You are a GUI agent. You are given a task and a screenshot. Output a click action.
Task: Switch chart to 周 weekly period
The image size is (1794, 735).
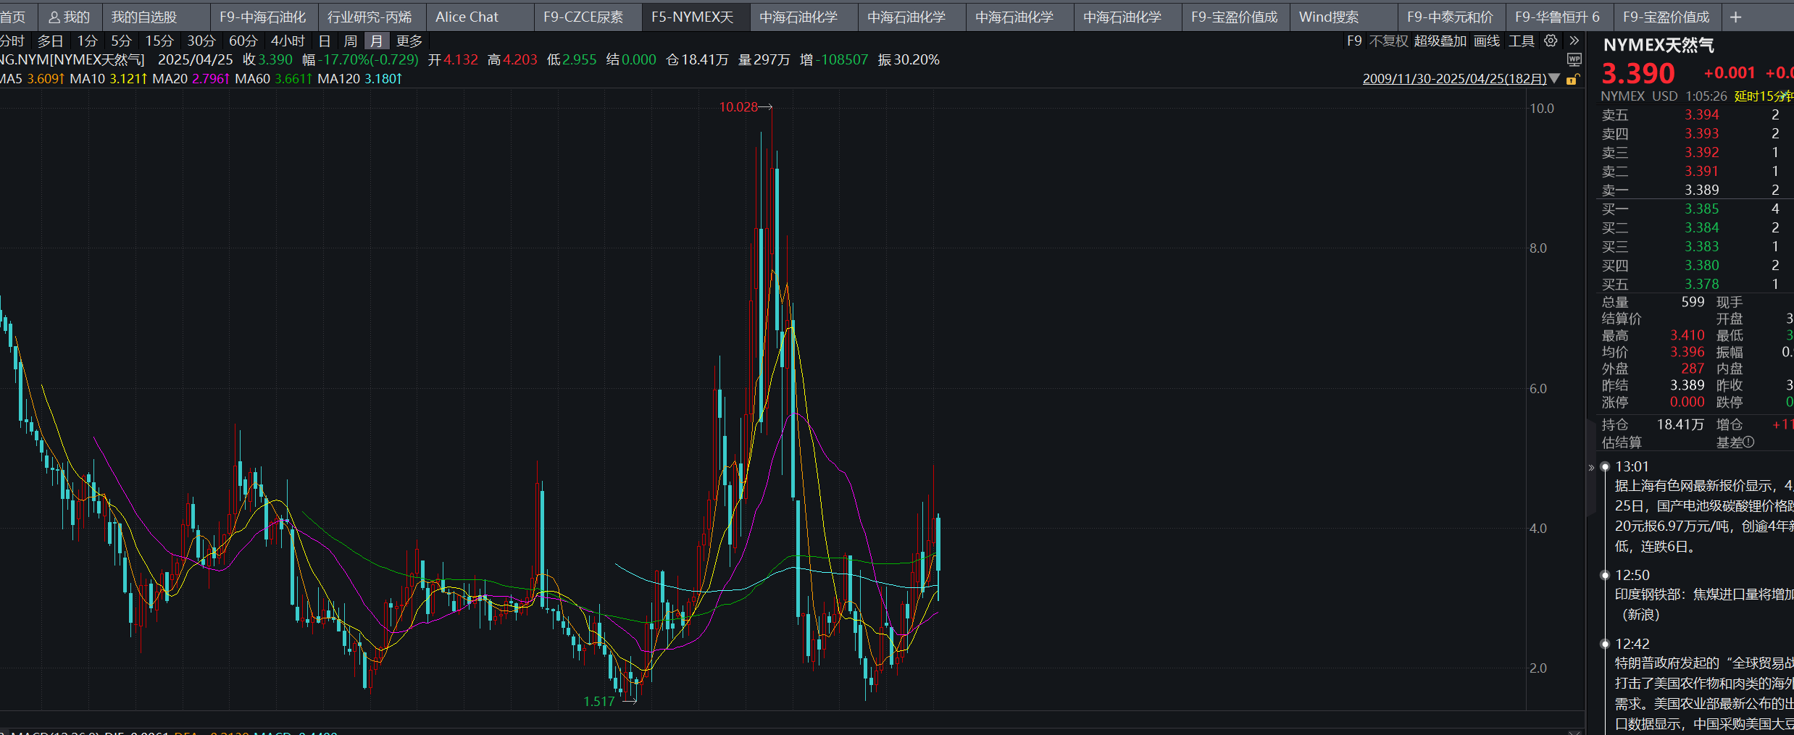[351, 41]
